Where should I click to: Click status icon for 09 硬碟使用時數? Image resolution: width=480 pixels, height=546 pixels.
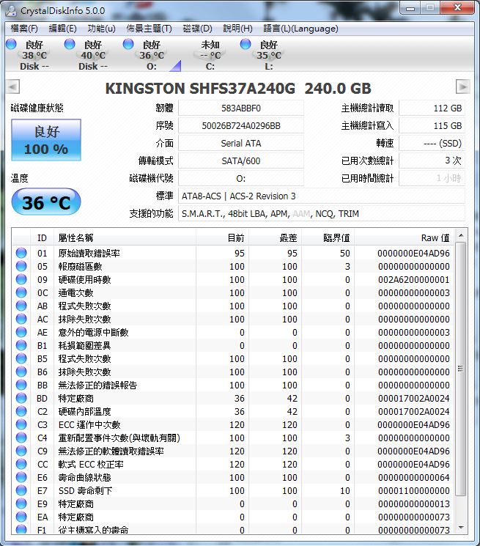point(21,279)
